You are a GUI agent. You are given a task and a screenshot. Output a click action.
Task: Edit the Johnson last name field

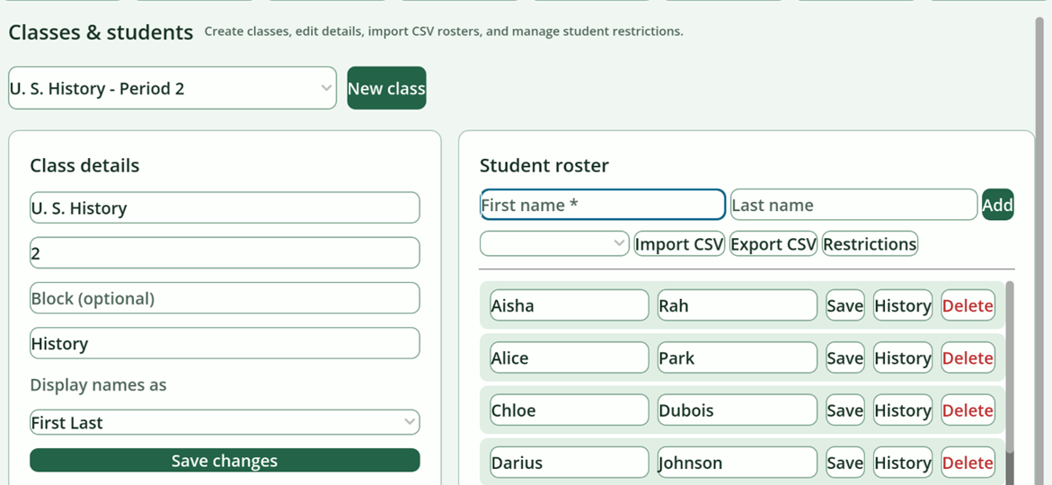point(738,463)
